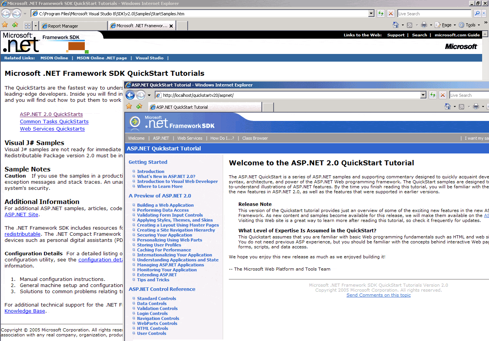This screenshot has width=489, height=341.
Task: Open the ASP.NET menu item in gray navigation bar
Action: tap(161, 138)
